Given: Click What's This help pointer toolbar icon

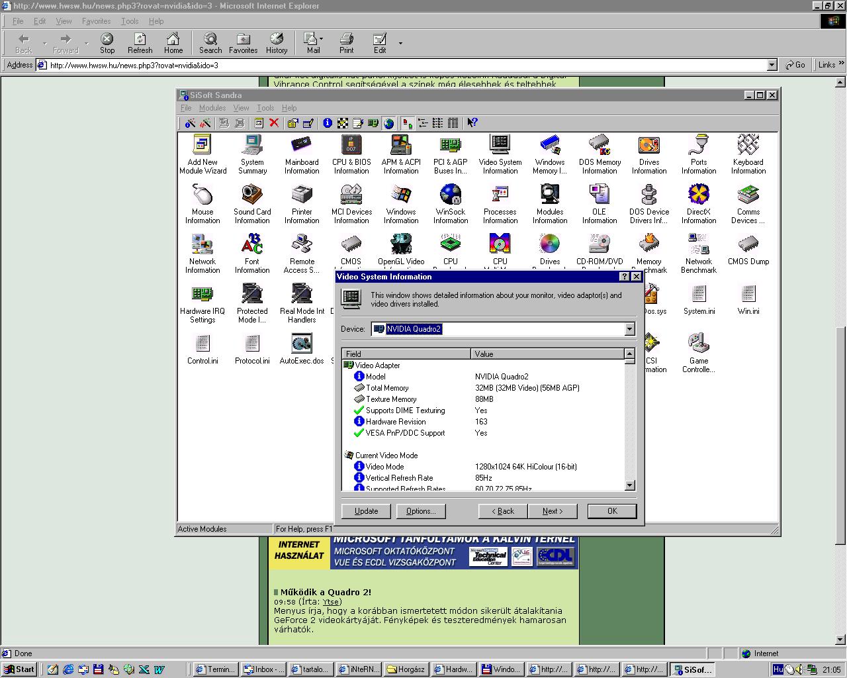Looking at the screenshot, I should [x=472, y=122].
